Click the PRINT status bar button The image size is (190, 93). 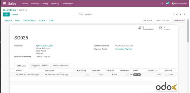coord(18,21)
